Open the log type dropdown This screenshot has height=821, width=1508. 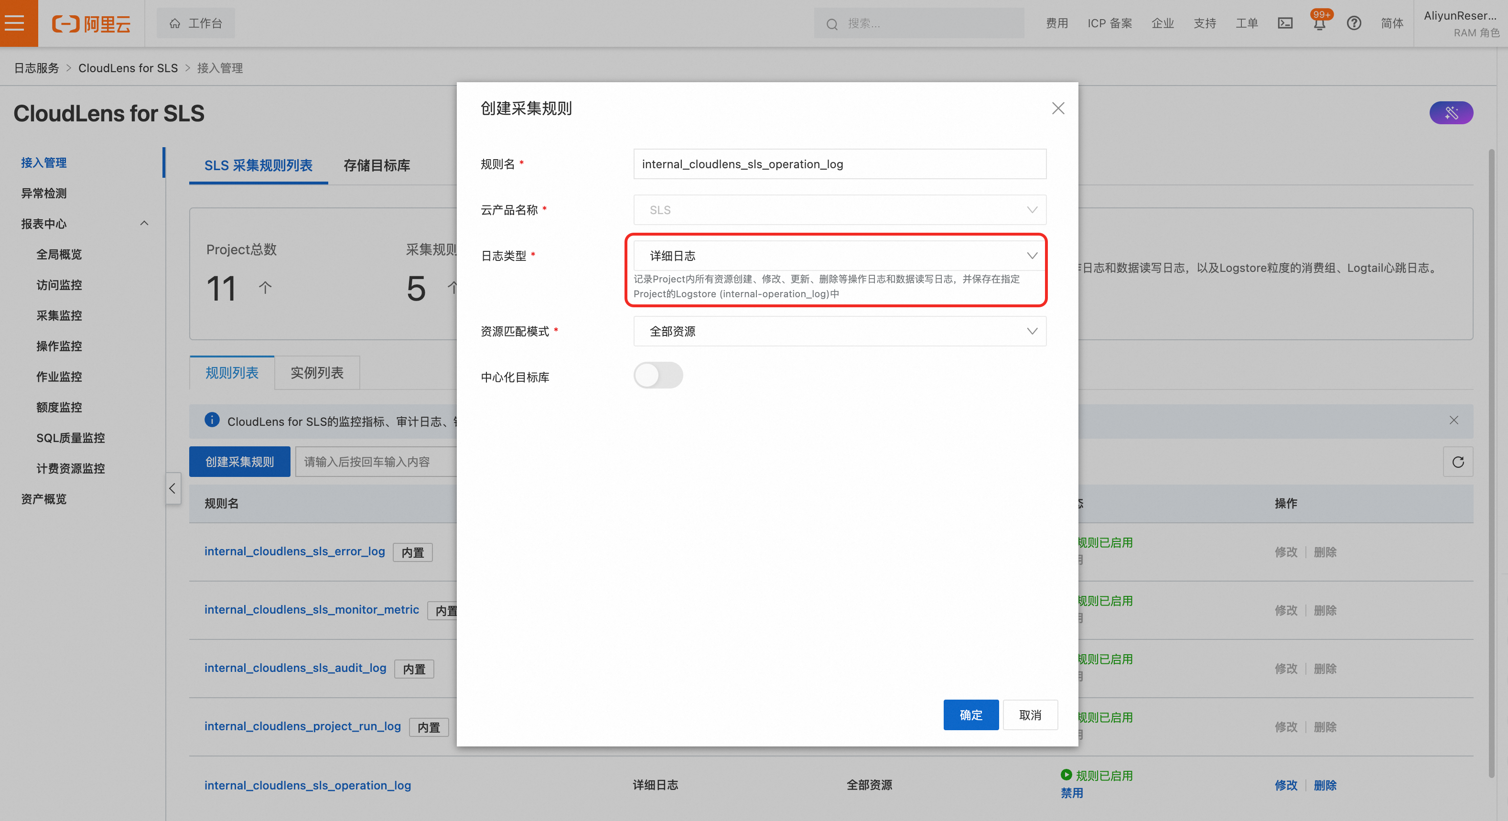[x=840, y=256]
